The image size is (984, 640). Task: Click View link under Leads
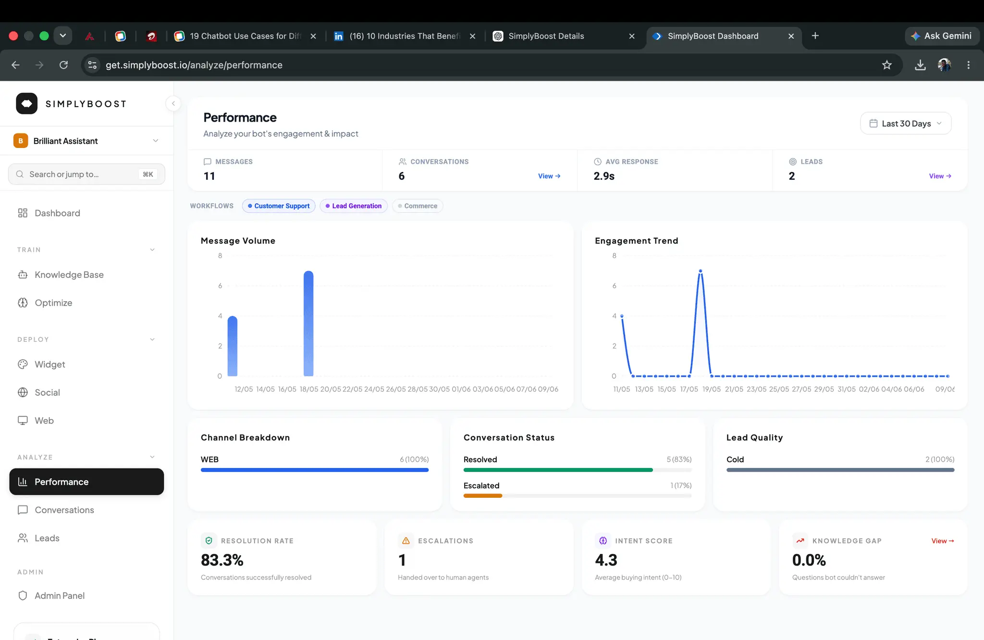[940, 176]
